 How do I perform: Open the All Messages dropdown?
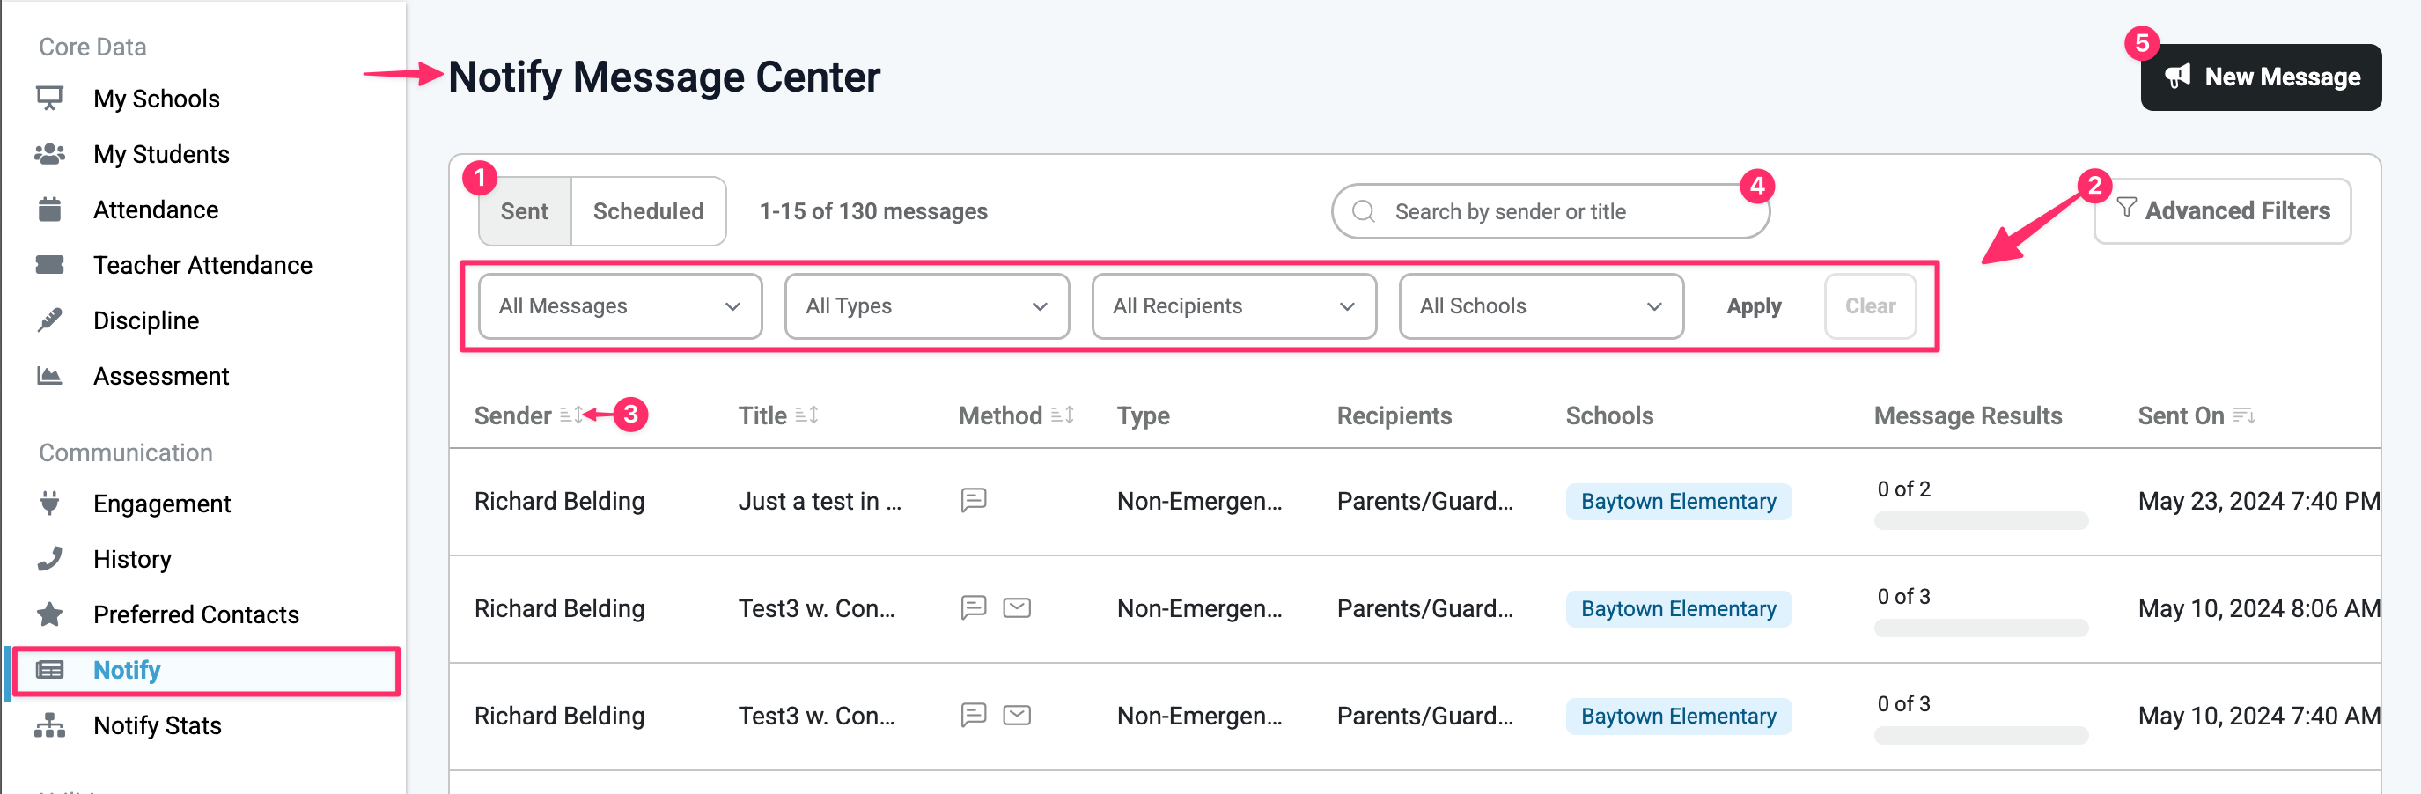pos(621,306)
